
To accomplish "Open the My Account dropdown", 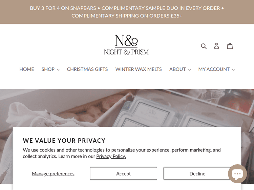I will 216,69.
